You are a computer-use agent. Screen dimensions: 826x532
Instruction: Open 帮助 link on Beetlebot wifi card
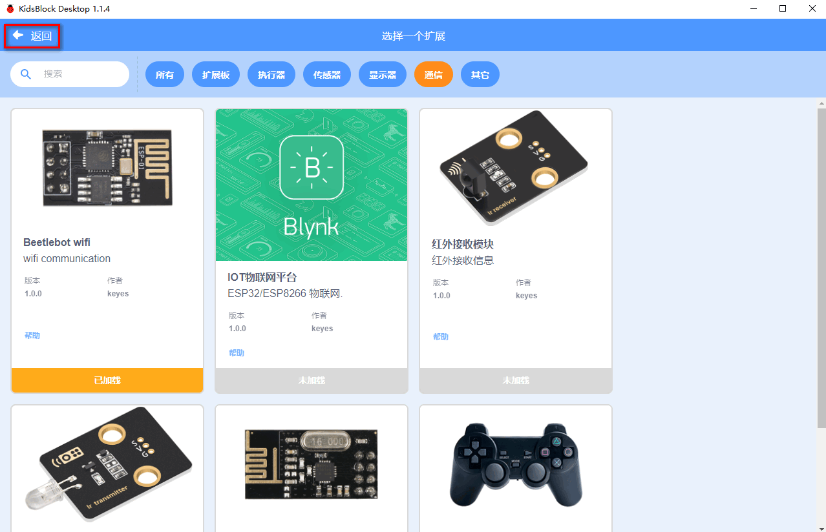[32, 336]
